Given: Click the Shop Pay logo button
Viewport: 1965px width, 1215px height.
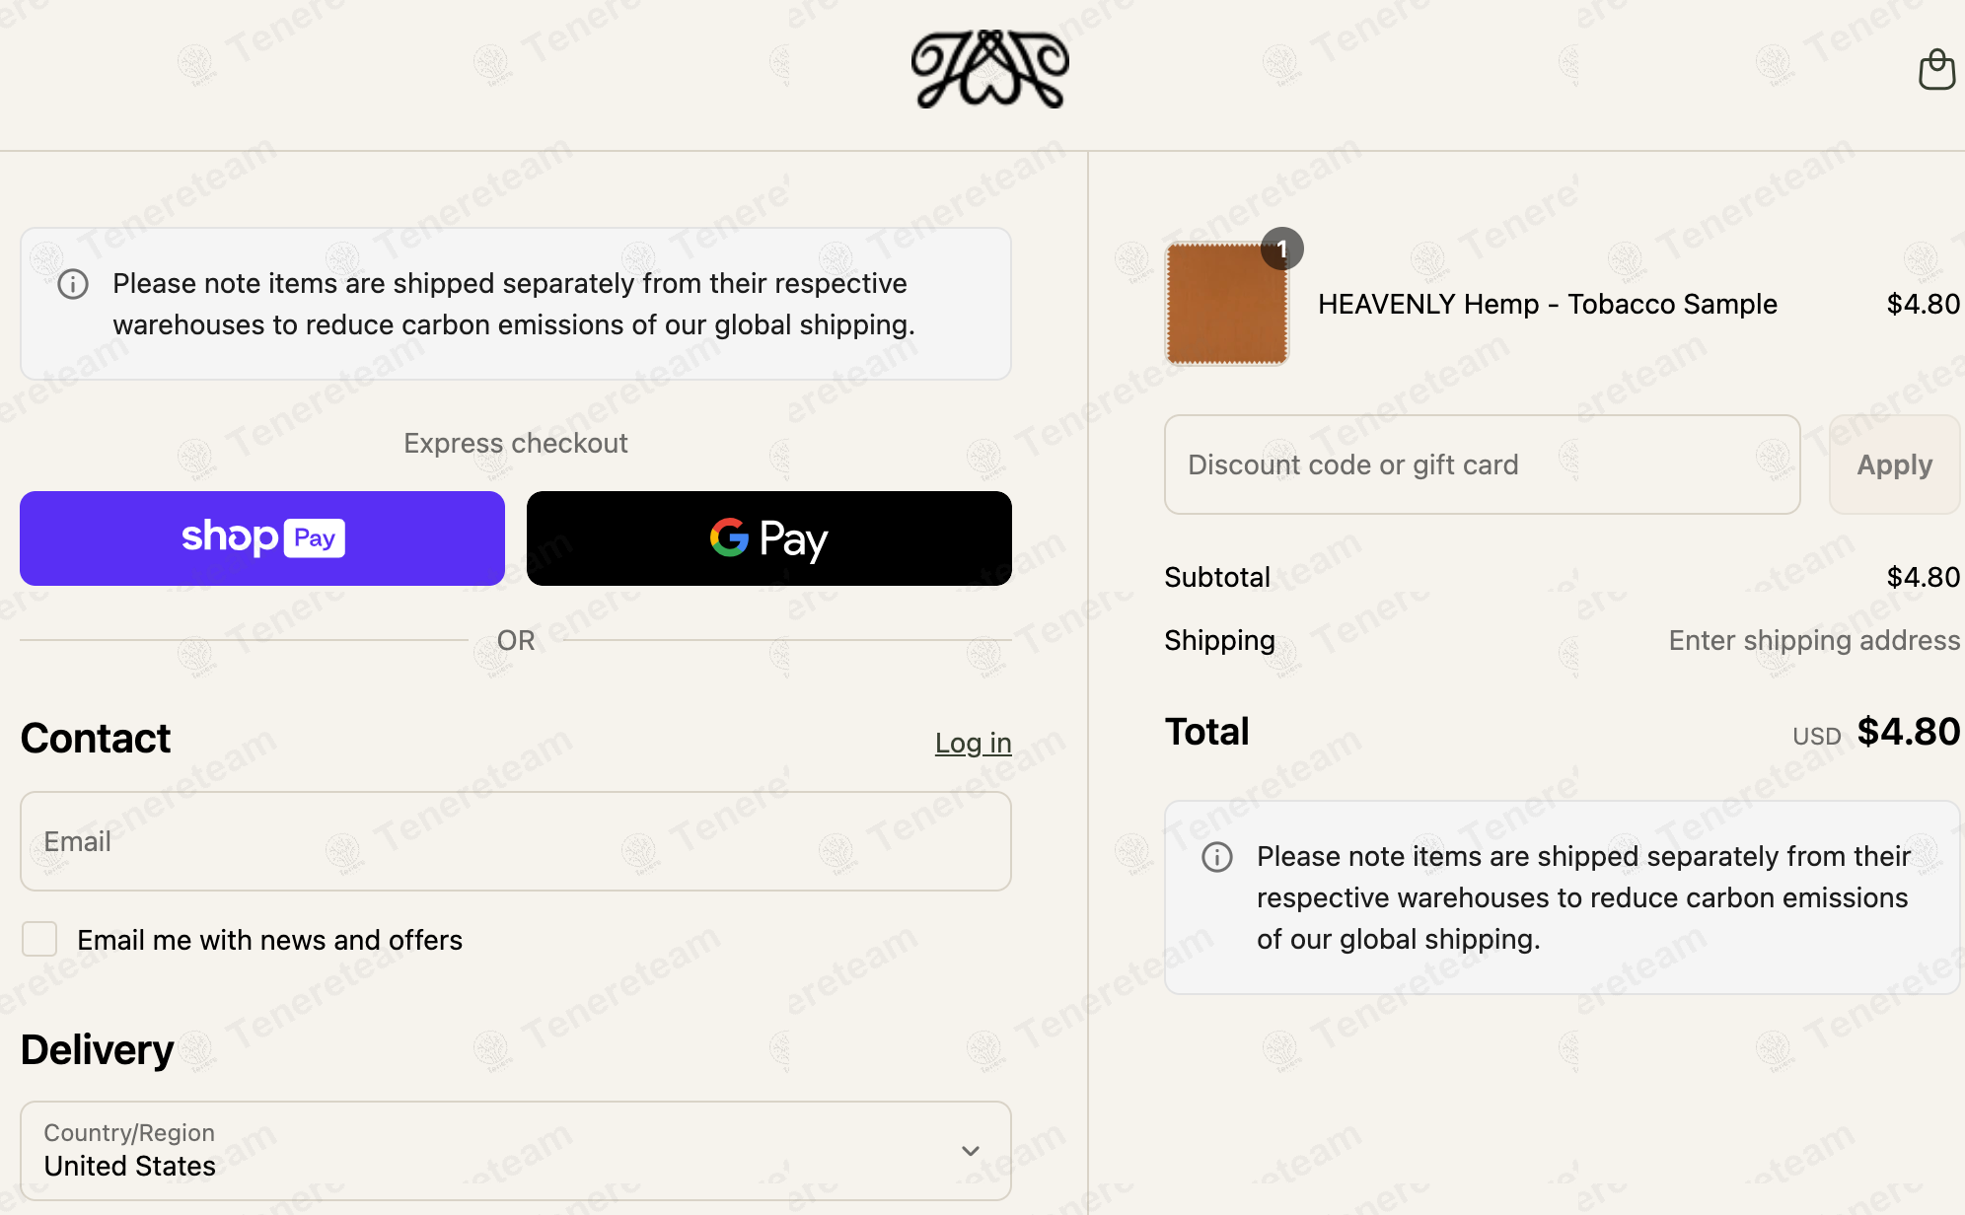Looking at the screenshot, I should click(262, 538).
